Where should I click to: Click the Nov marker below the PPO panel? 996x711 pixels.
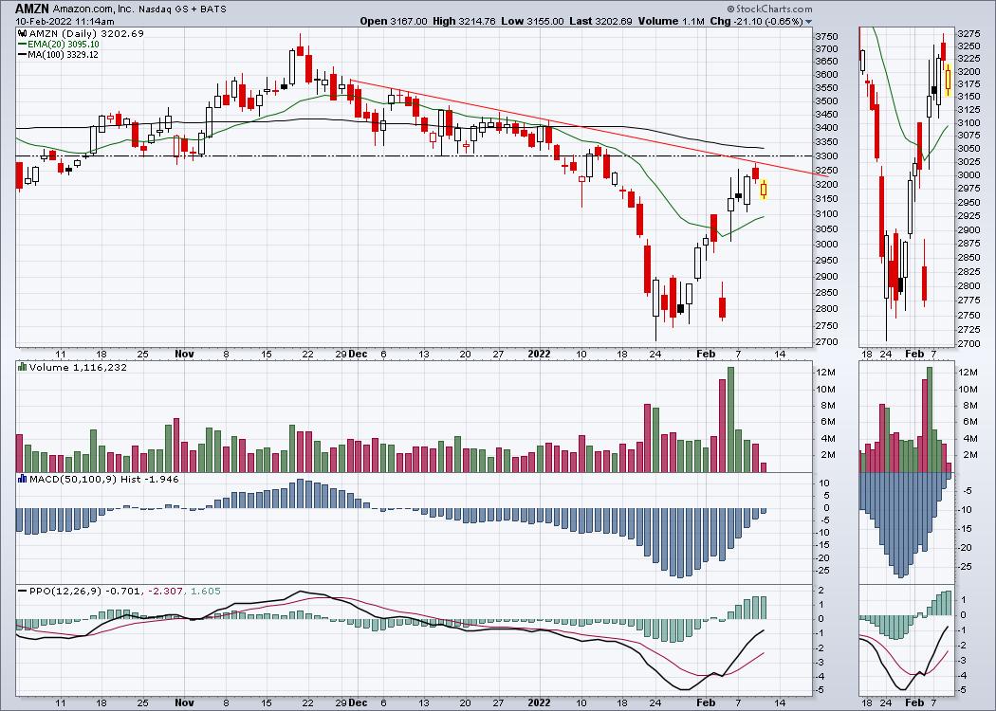tap(184, 702)
